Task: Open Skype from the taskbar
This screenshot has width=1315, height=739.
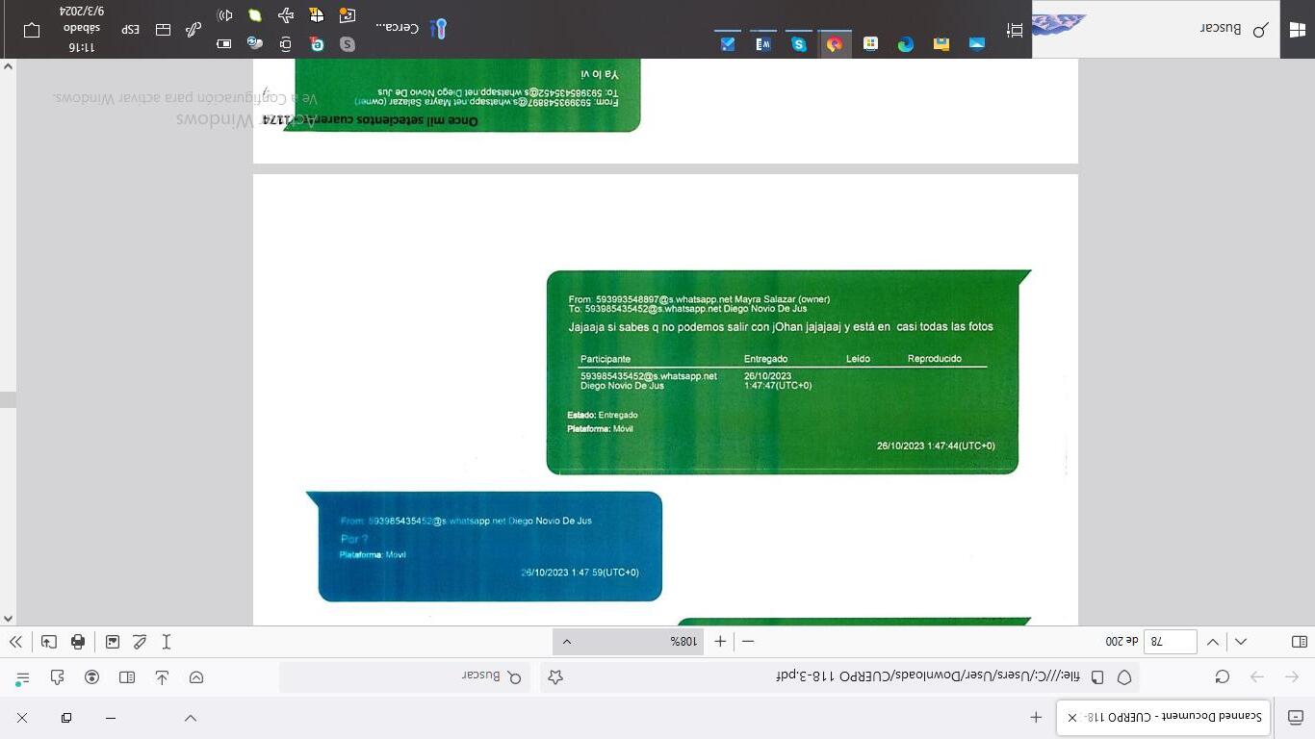Action: coord(799,43)
